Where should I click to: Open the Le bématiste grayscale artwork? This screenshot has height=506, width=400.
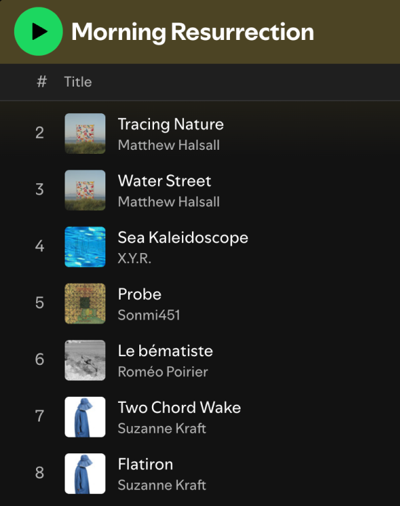click(85, 360)
